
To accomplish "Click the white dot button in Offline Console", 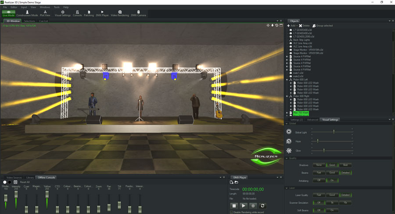I will tap(4, 182).
